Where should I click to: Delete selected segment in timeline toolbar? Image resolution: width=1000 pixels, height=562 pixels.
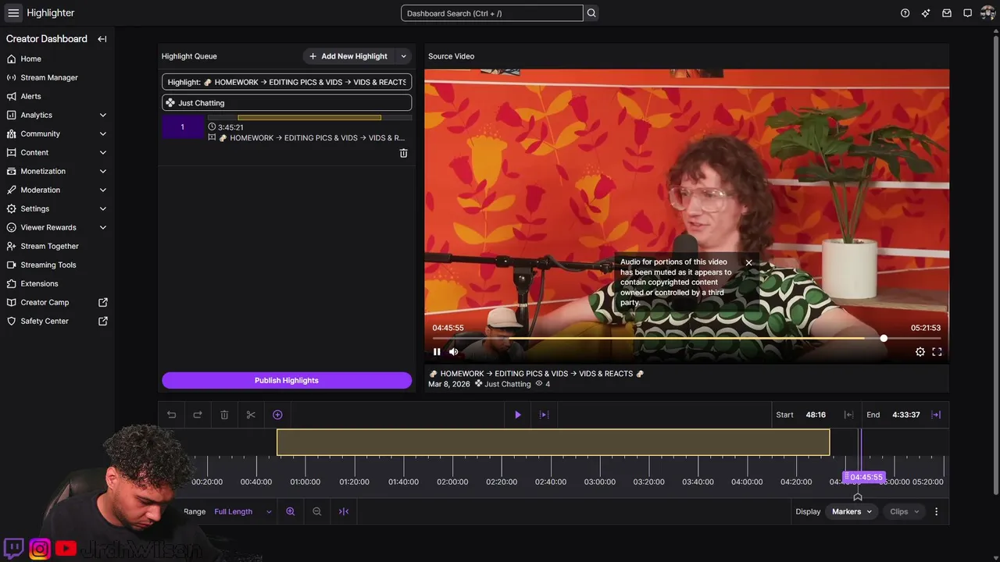pyautogui.click(x=224, y=414)
